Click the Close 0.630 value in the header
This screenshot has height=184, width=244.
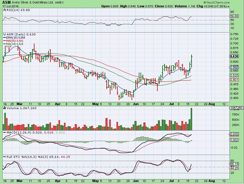164,6
